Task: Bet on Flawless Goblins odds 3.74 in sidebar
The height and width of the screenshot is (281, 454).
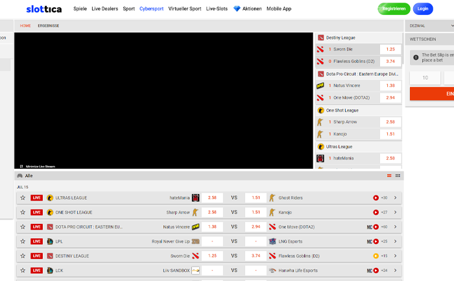Action: 390,62
